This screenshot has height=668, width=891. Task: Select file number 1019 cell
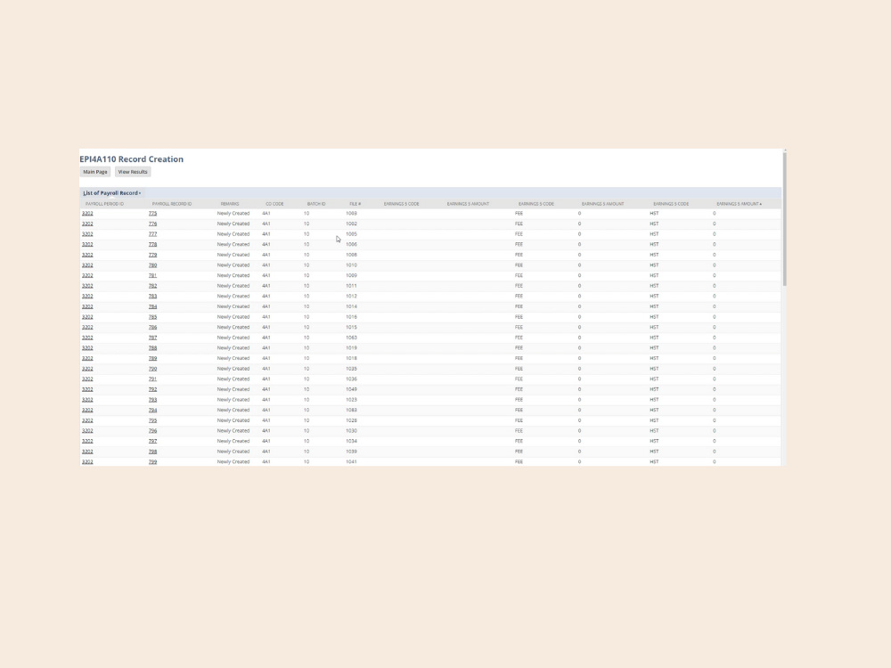pos(351,347)
